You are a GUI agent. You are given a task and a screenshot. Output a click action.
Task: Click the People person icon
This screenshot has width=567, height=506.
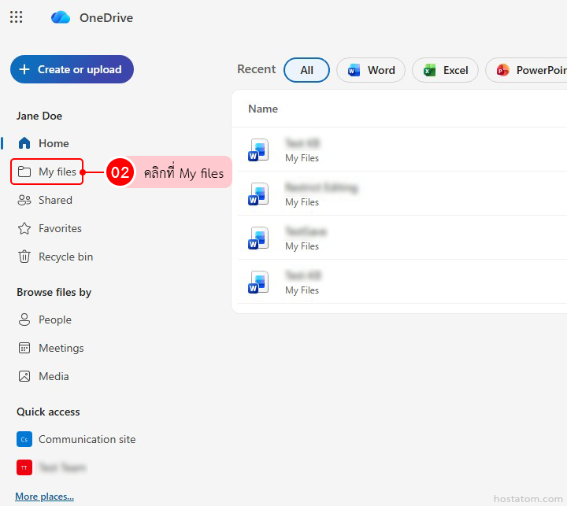click(24, 319)
